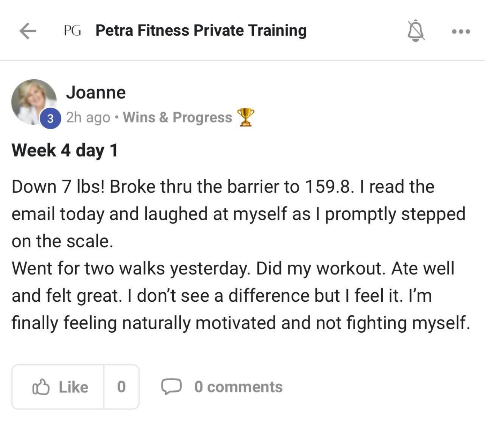Open Joanne's profile via her name
485x427 pixels.
click(96, 93)
